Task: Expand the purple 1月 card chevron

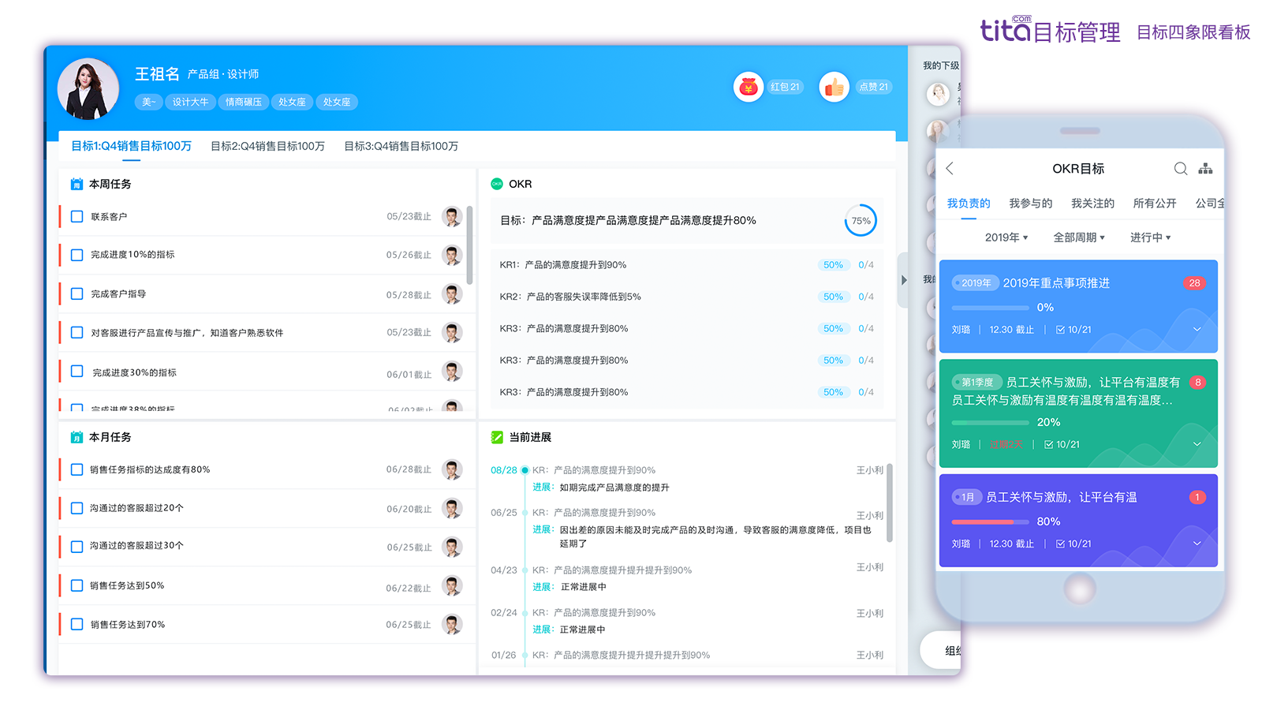Action: 1197,544
